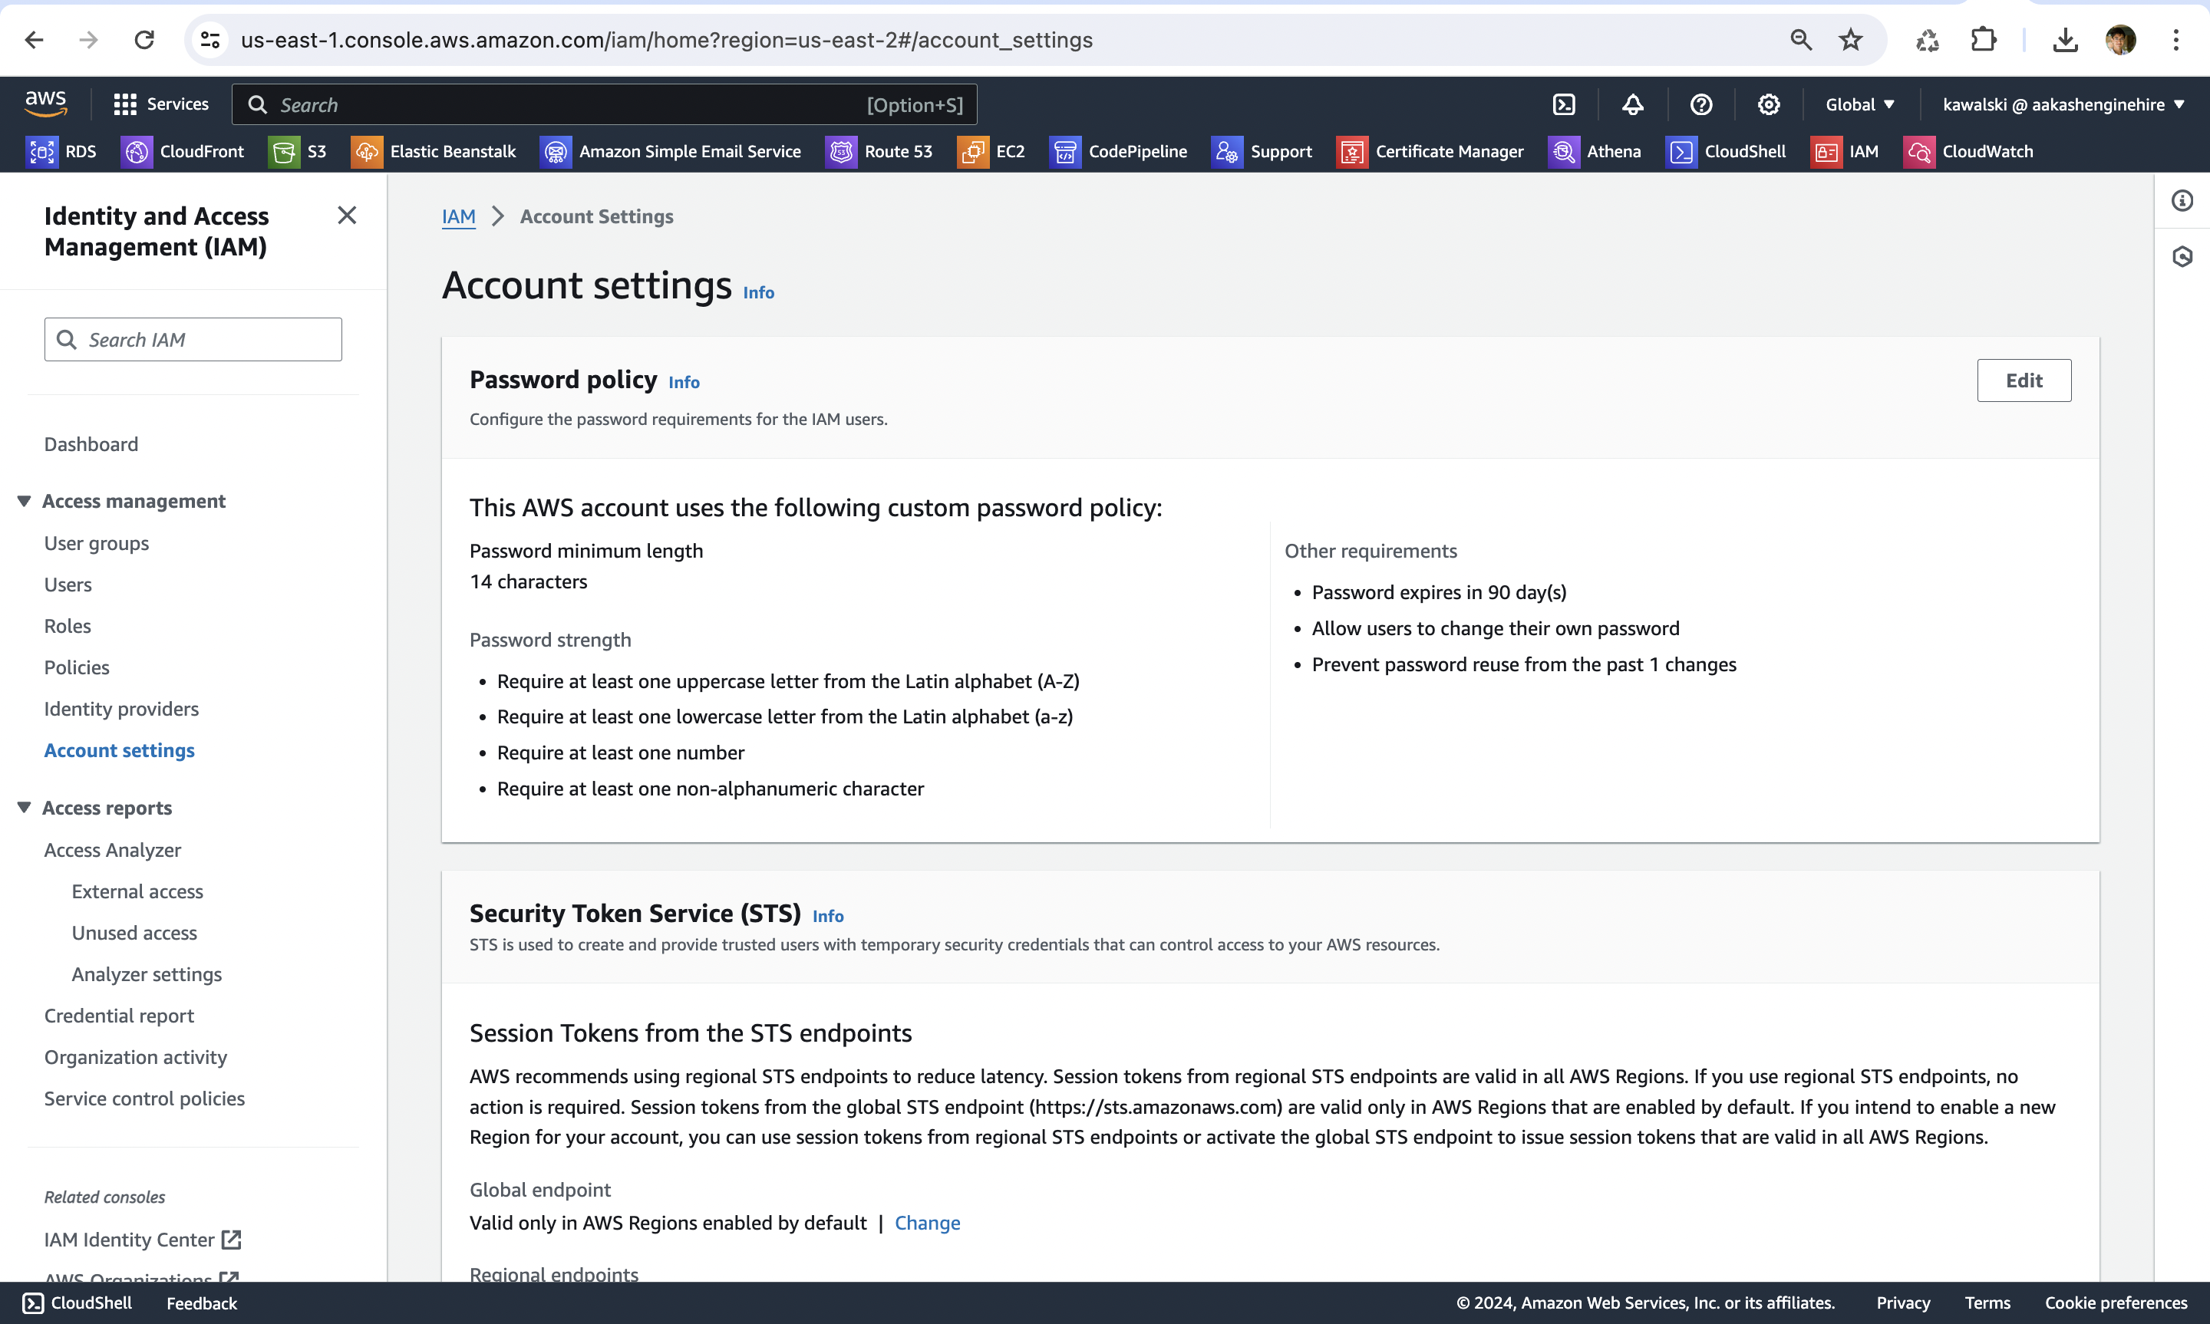Open CloudShell icon in top navigation bar

1564,104
